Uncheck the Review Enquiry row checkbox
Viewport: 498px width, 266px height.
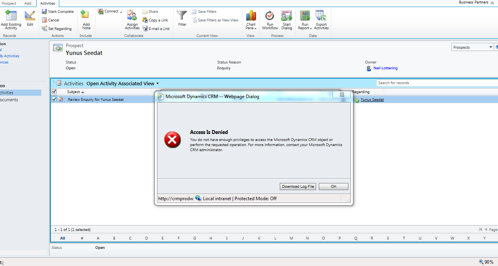[x=53, y=99]
